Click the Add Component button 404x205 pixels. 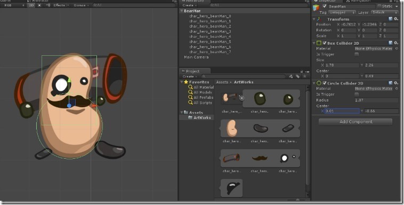pyautogui.click(x=355, y=122)
